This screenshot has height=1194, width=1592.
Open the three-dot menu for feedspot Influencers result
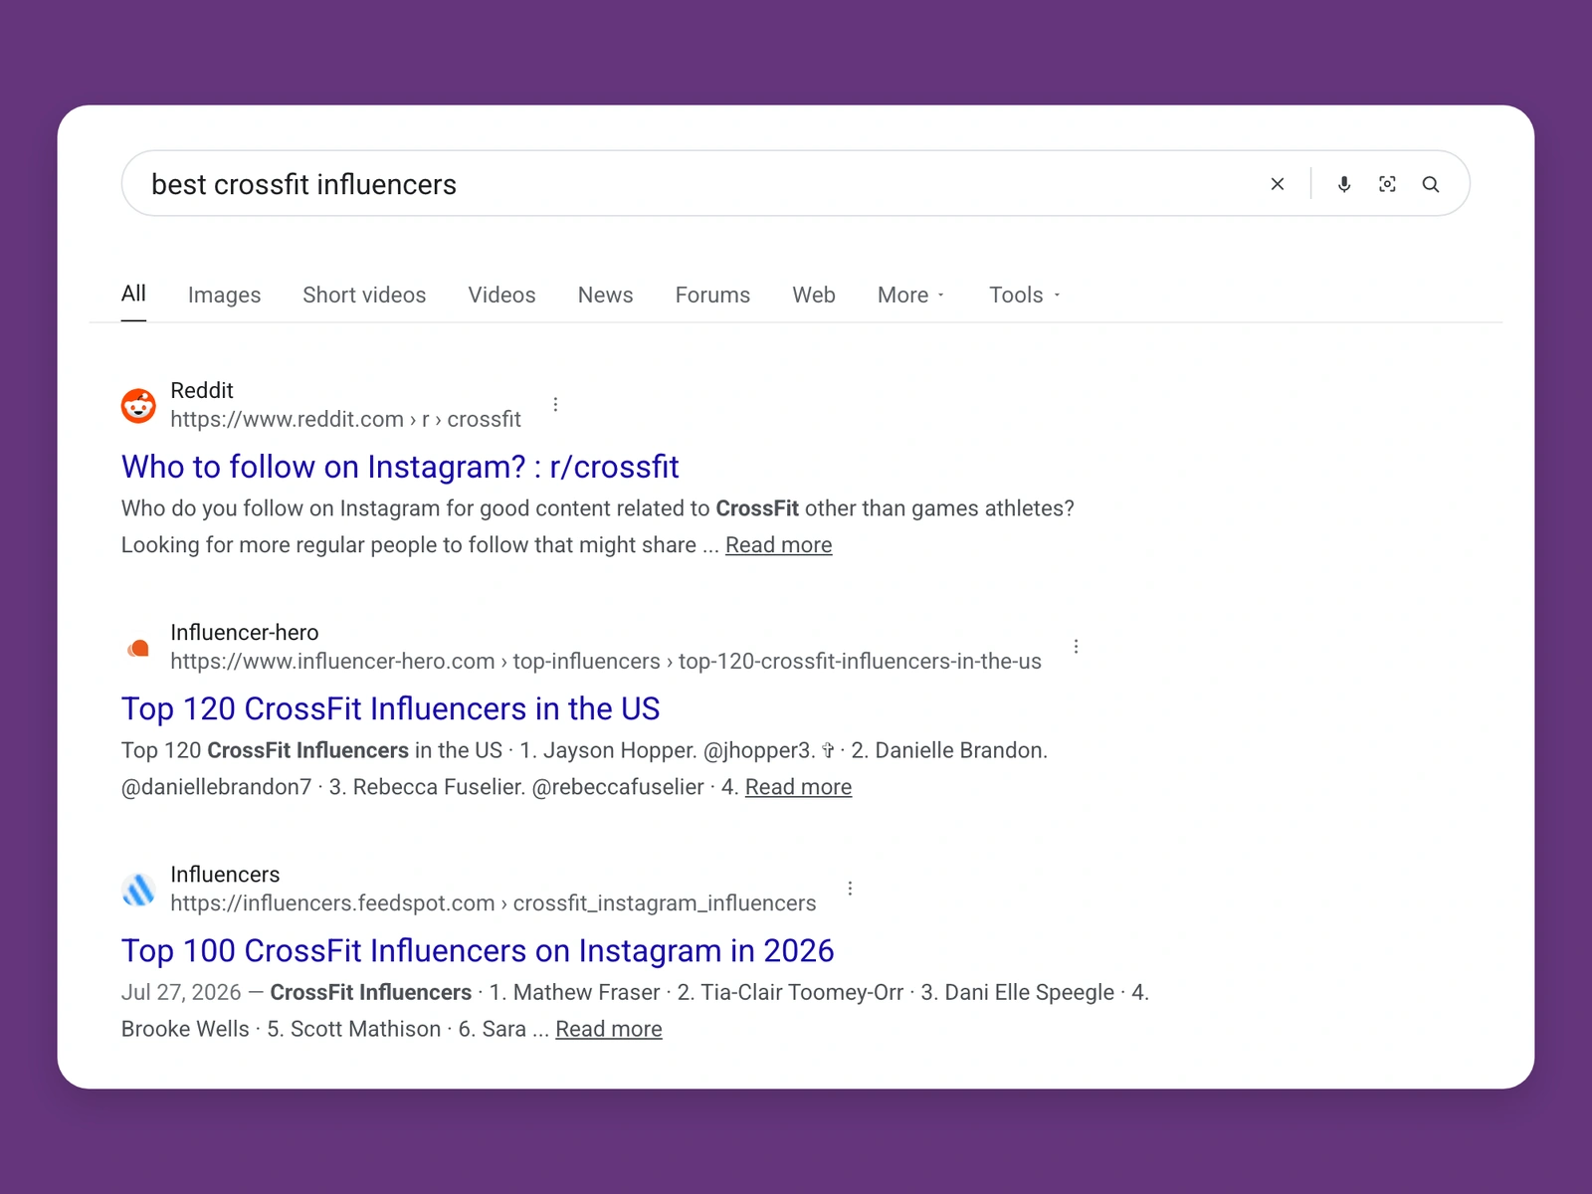click(x=850, y=889)
